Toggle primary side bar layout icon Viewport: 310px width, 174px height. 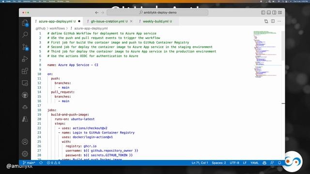pos(263,13)
